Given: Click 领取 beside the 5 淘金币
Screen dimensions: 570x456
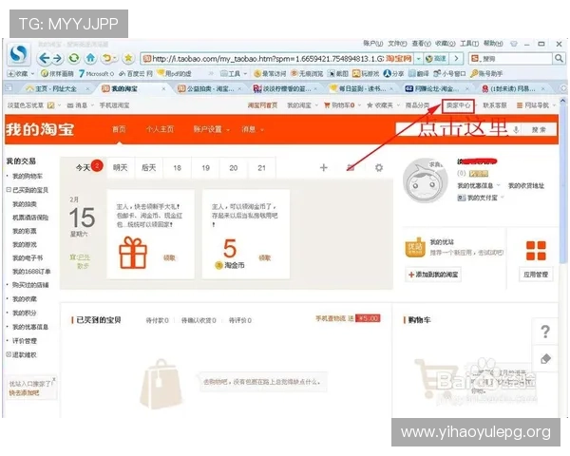Looking at the screenshot, I should [264, 258].
